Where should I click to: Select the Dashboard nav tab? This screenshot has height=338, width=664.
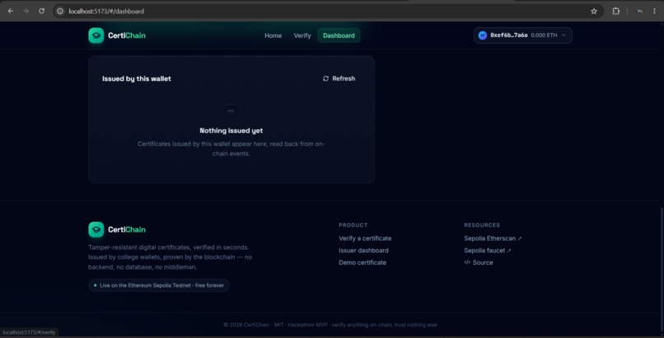[339, 35]
